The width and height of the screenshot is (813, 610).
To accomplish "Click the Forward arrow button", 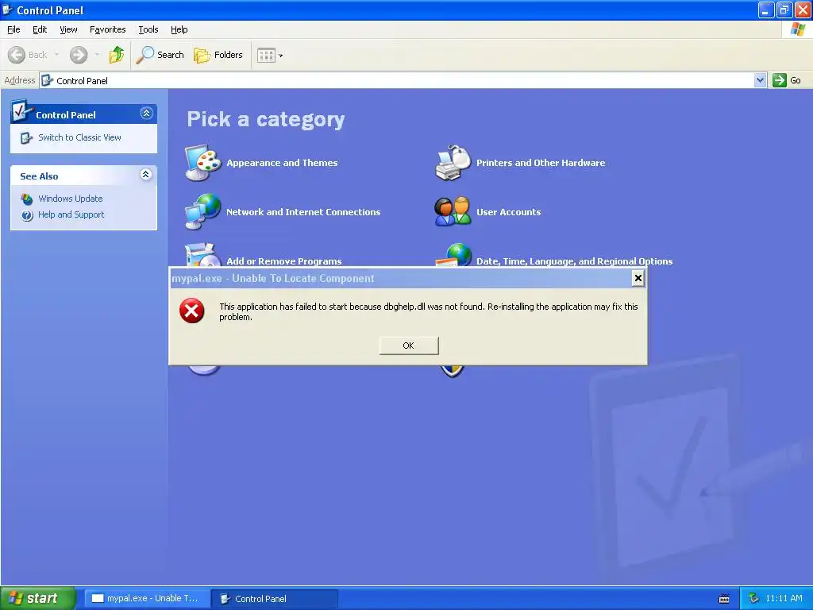I will (x=79, y=55).
